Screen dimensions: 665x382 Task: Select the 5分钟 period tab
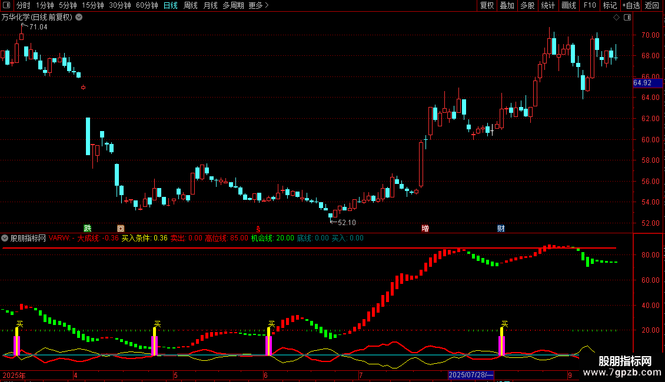click(x=68, y=5)
